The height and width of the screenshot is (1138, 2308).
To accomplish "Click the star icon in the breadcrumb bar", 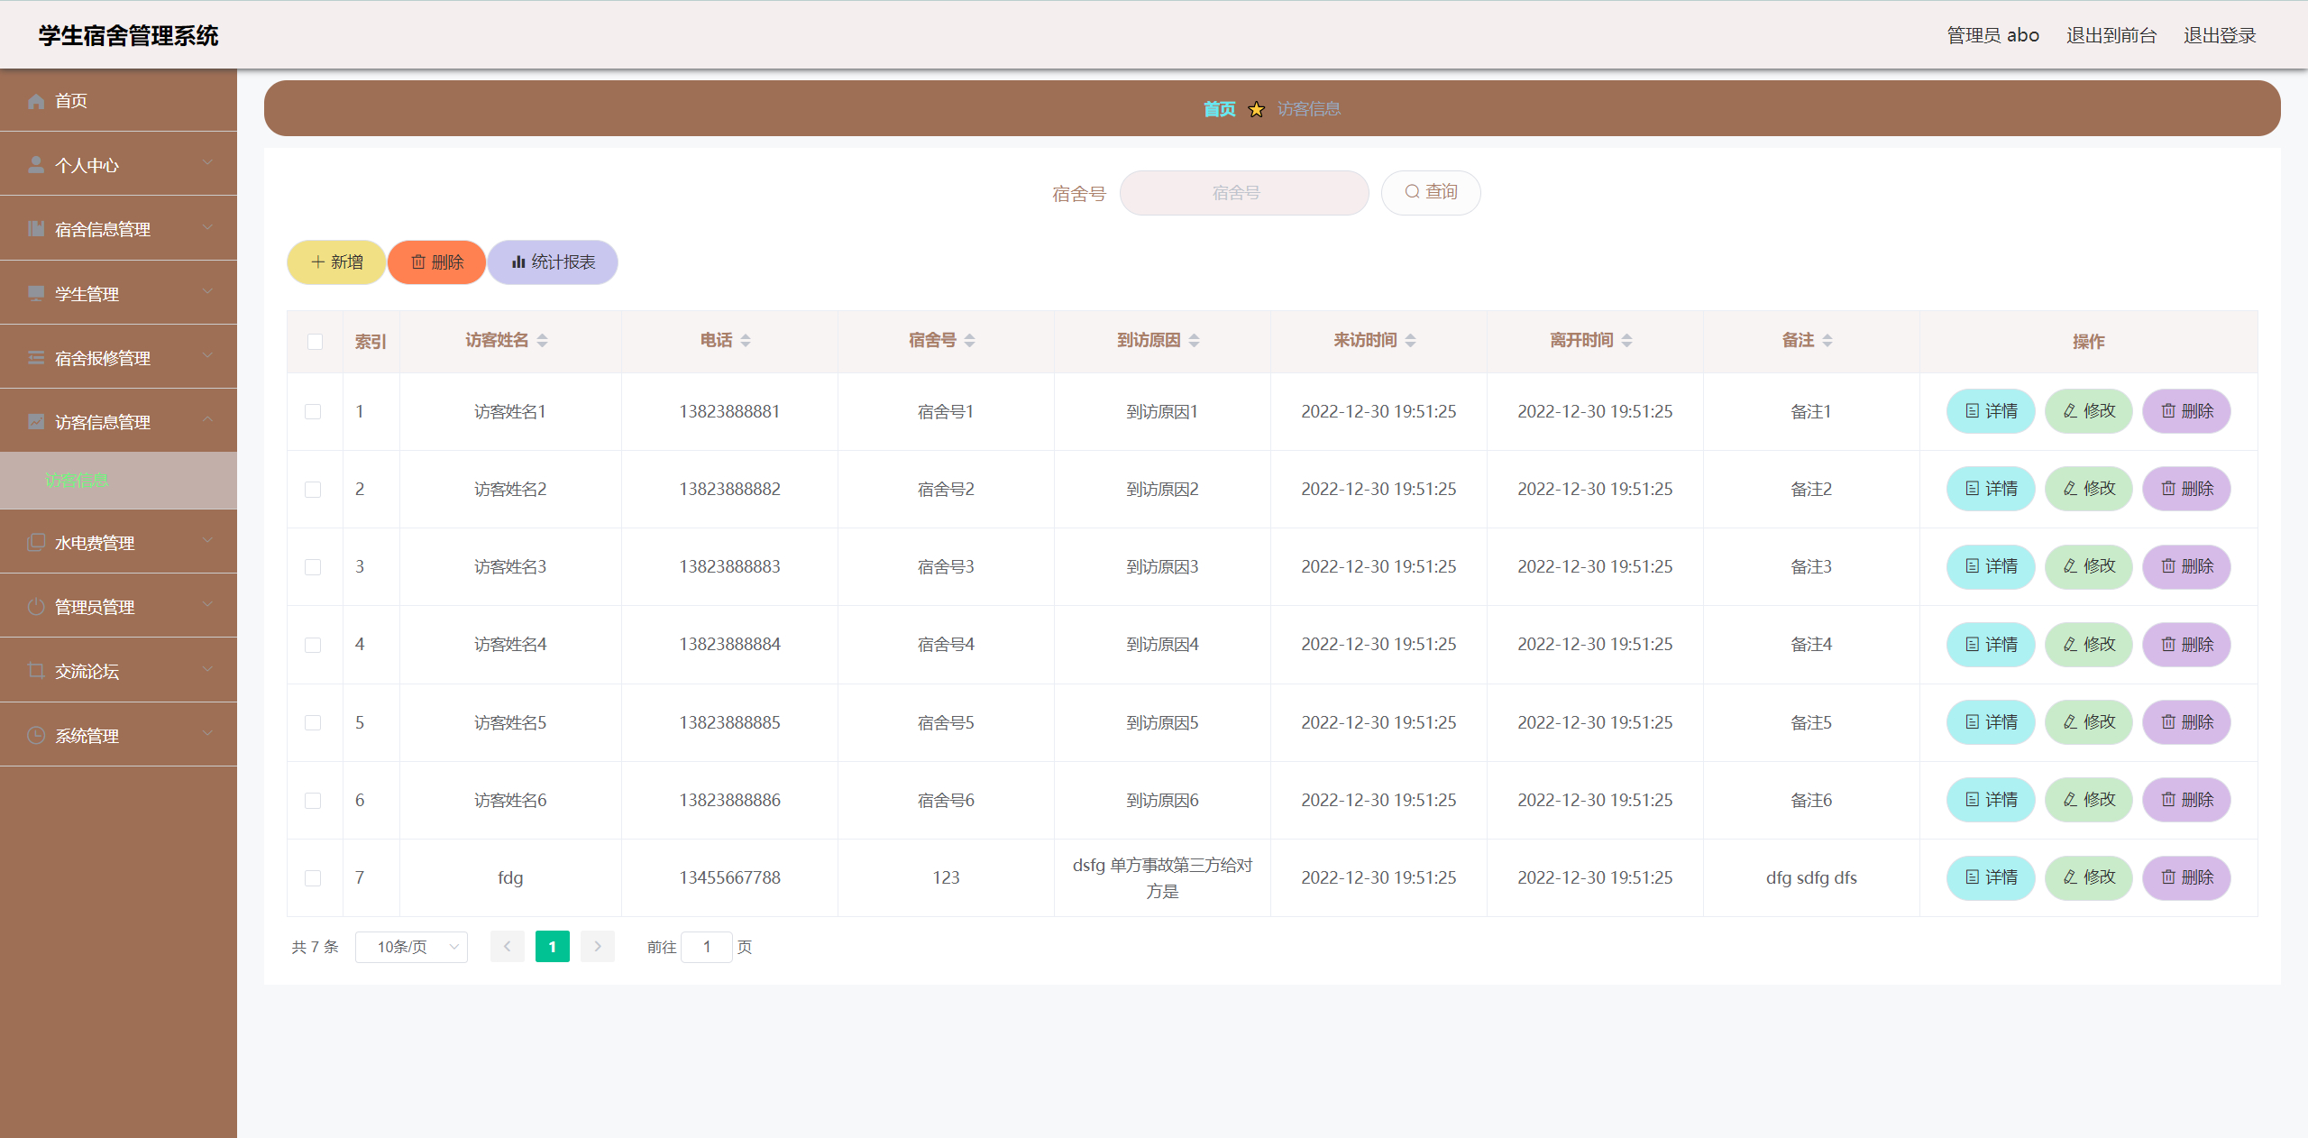I will (x=1256, y=110).
